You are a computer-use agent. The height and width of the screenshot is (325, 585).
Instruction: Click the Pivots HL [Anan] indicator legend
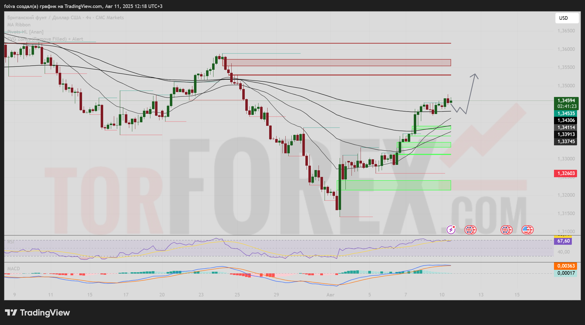(x=25, y=32)
